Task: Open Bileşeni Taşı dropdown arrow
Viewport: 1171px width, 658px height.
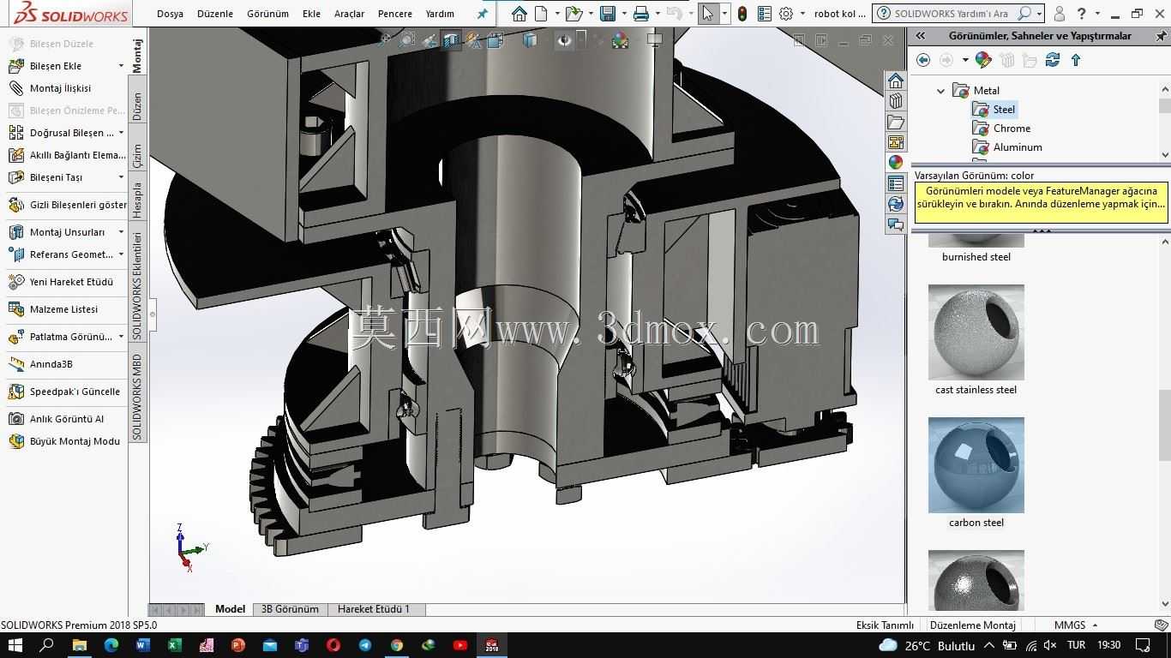Action: click(121, 177)
